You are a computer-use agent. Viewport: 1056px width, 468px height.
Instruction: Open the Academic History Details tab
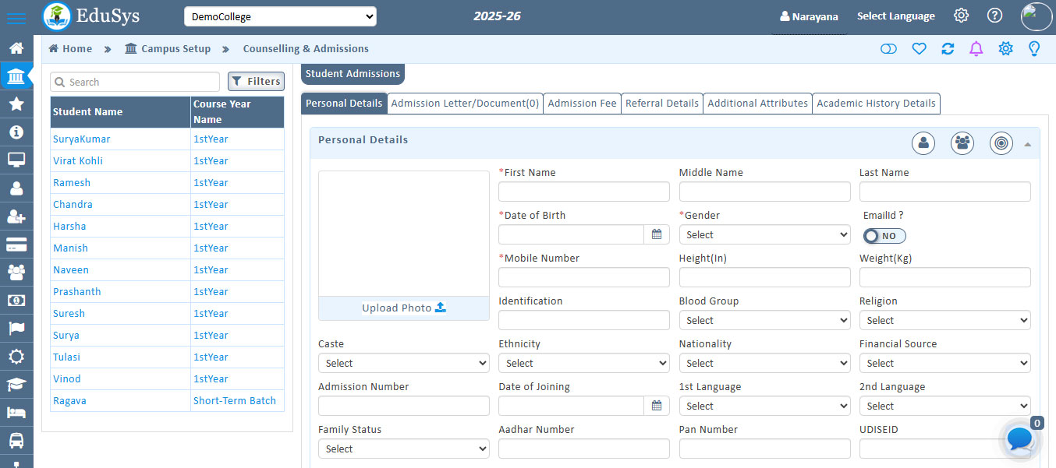click(x=876, y=104)
